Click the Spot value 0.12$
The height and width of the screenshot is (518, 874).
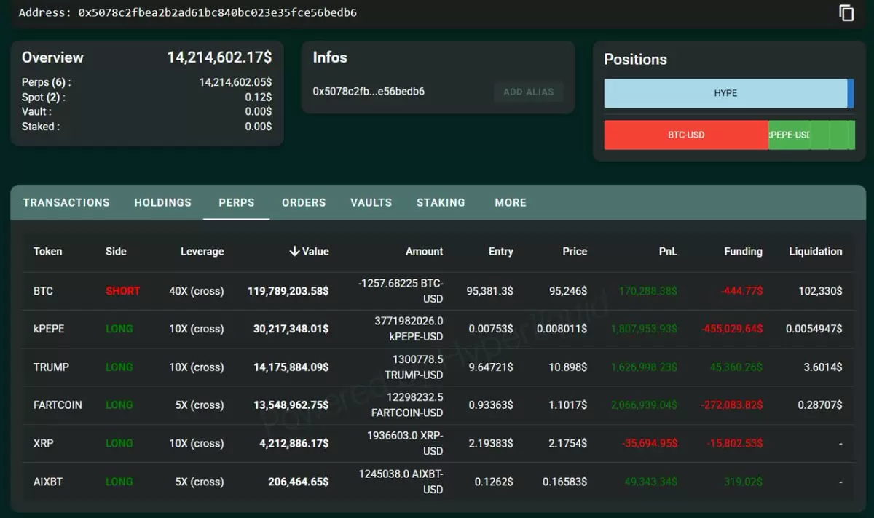259,97
